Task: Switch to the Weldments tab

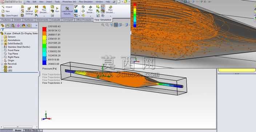Action: tap(42, 20)
